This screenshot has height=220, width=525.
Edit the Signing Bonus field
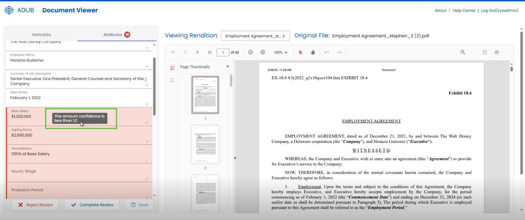click(79, 135)
